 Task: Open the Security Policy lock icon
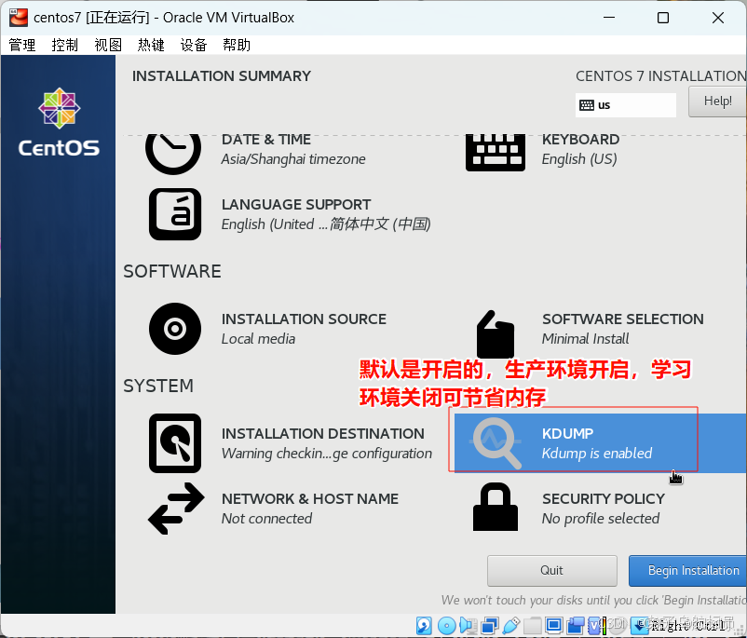(x=496, y=507)
